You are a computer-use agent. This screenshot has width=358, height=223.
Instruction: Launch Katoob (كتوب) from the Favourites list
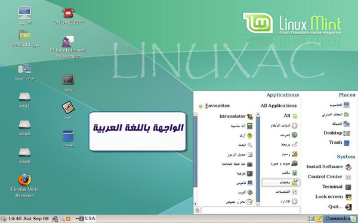coord(245,193)
